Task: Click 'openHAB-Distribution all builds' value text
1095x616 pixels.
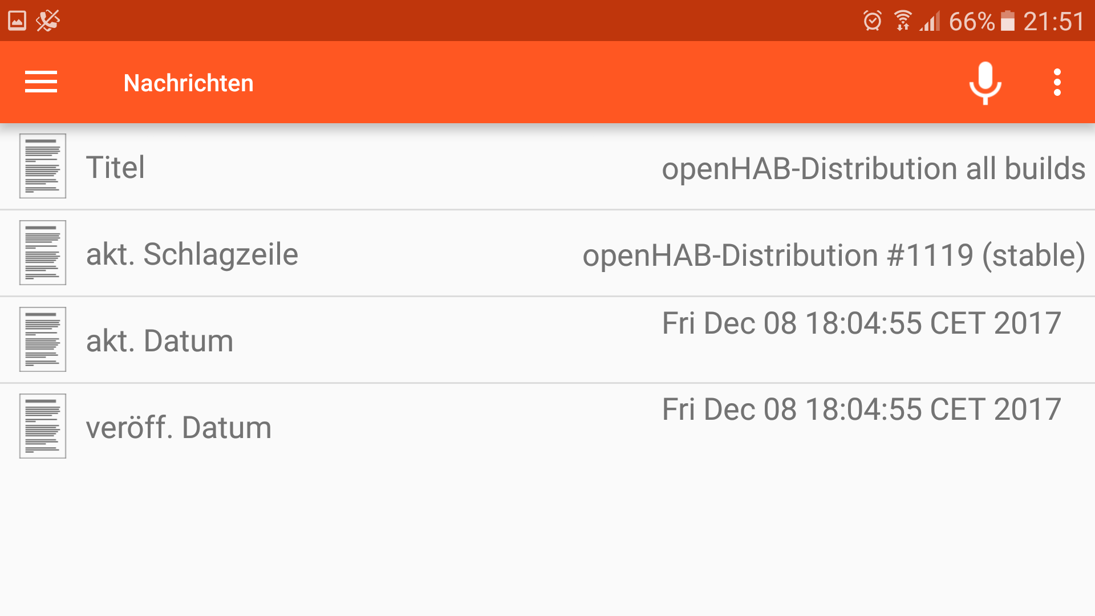Action: click(873, 169)
